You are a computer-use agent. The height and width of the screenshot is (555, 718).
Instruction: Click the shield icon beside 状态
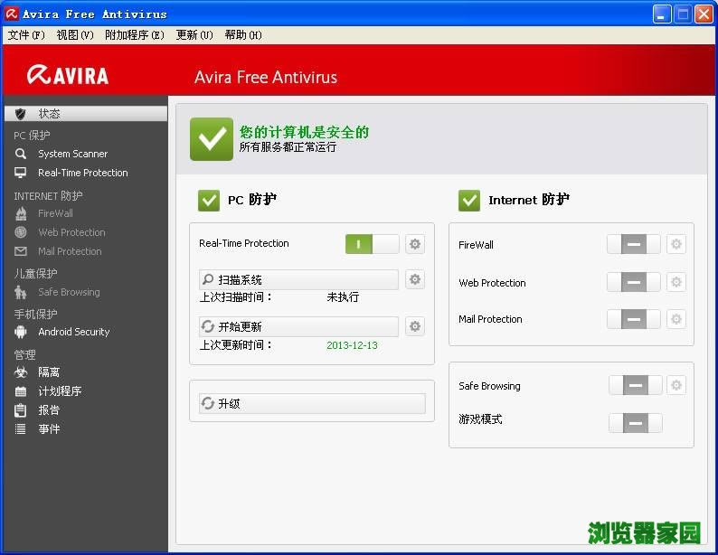pos(20,114)
